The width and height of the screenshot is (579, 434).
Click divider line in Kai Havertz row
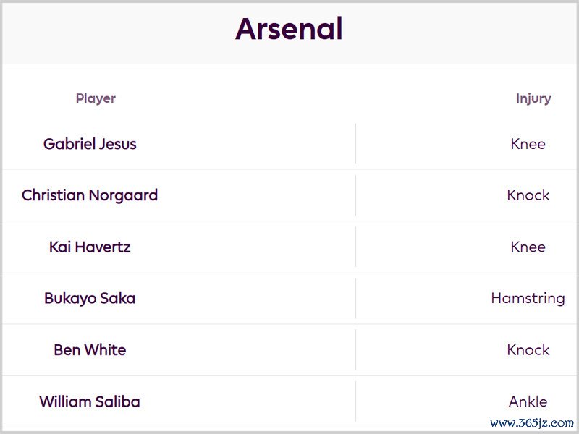coord(355,247)
